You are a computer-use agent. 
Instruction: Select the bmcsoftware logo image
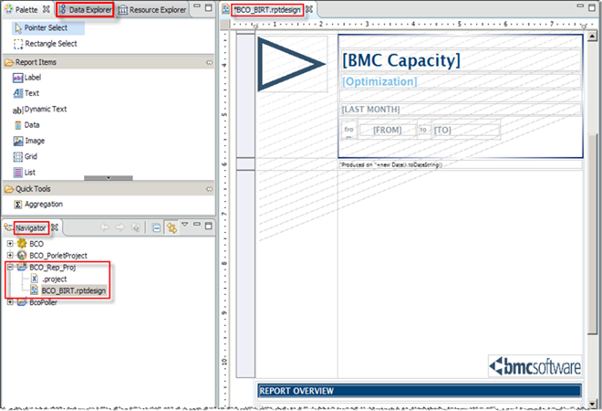pyautogui.click(x=535, y=366)
